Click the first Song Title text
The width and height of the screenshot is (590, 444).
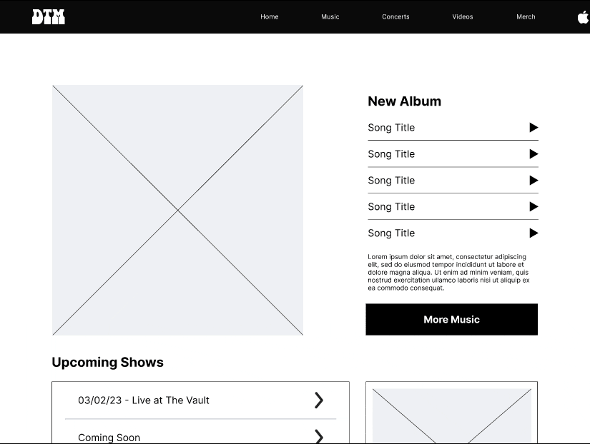click(x=391, y=128)
